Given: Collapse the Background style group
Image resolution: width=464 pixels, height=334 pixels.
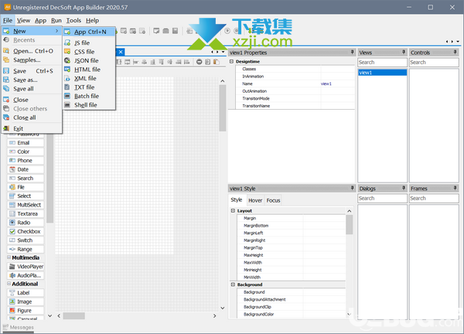Looking at the screenshot, I should tap(233, 285).
